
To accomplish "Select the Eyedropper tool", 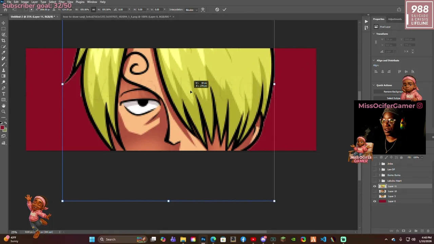I will coord(3,53).
